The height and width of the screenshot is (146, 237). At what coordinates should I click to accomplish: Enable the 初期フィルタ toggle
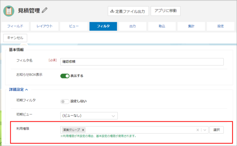pyautogui.click(x=65, y=101)
